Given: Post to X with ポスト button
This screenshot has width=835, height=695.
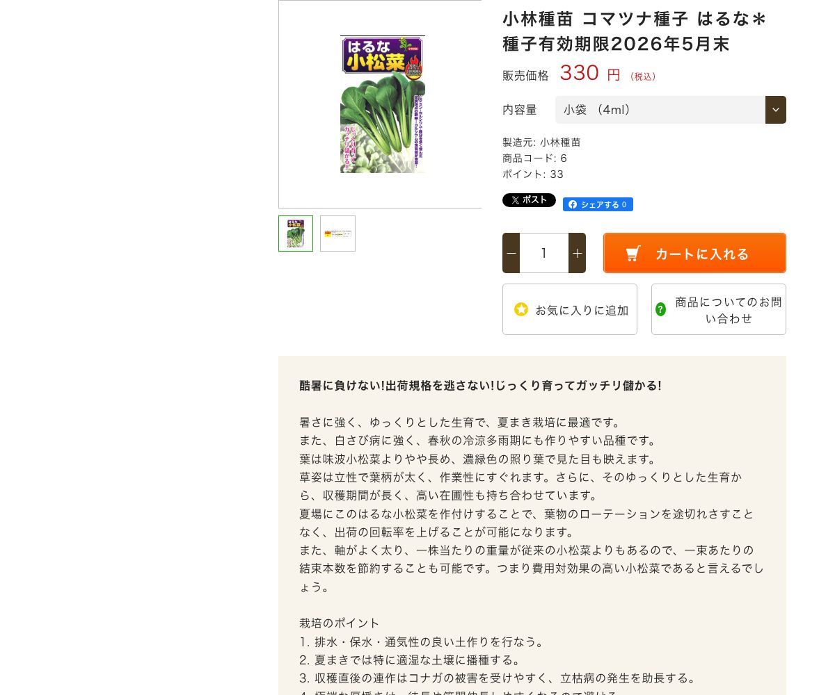Looking at the screenshot, I should coord(529,200).
